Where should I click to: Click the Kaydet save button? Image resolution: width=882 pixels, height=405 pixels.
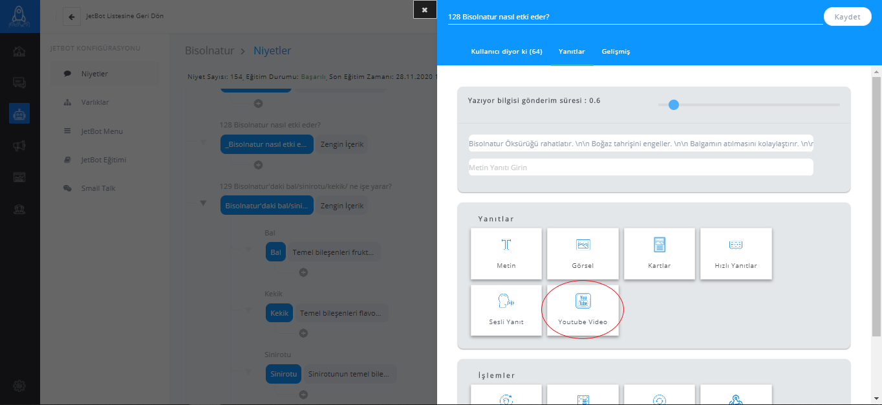847,17
